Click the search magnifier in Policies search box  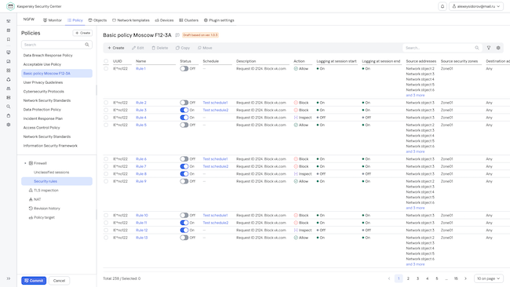pos(87,45)
